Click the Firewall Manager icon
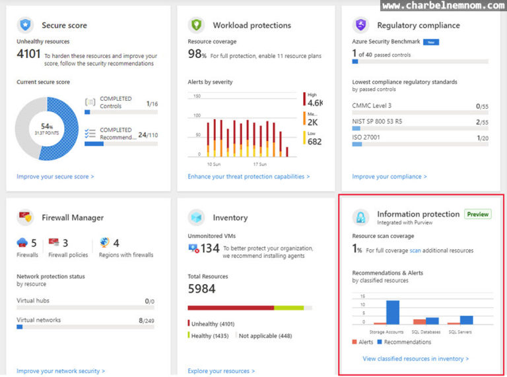This screenshot has height=377, width=507. tap(25, 217)
